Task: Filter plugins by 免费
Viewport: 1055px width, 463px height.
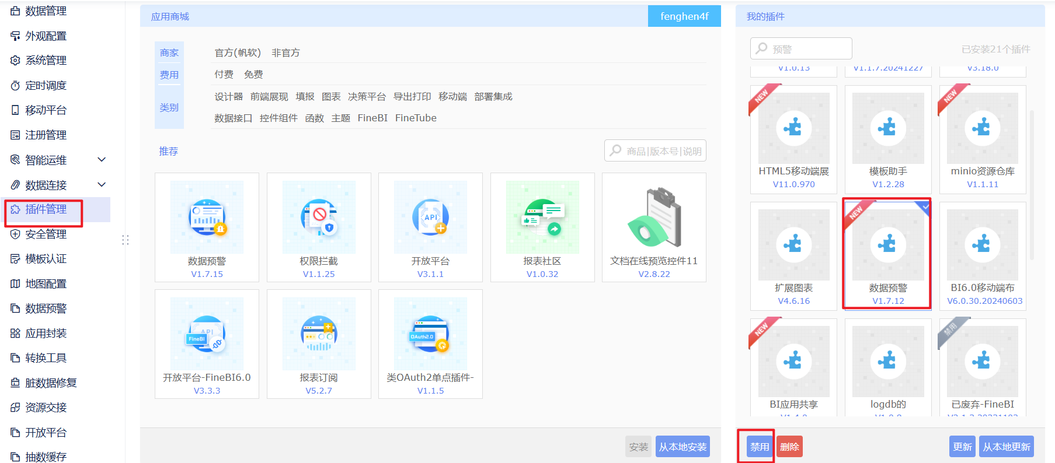Action: pyautogui.click(x=253, y=74)
